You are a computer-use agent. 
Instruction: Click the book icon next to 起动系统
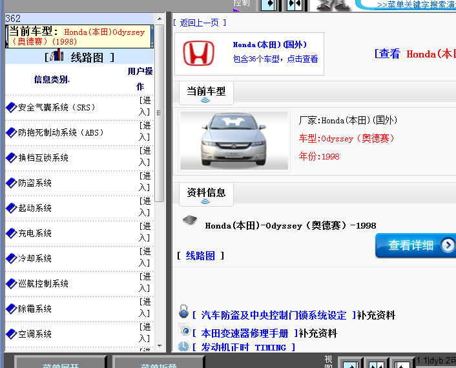pos(12,208)
